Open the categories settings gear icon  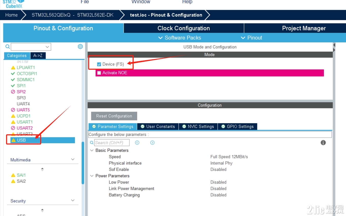click(x=80, y=47)
